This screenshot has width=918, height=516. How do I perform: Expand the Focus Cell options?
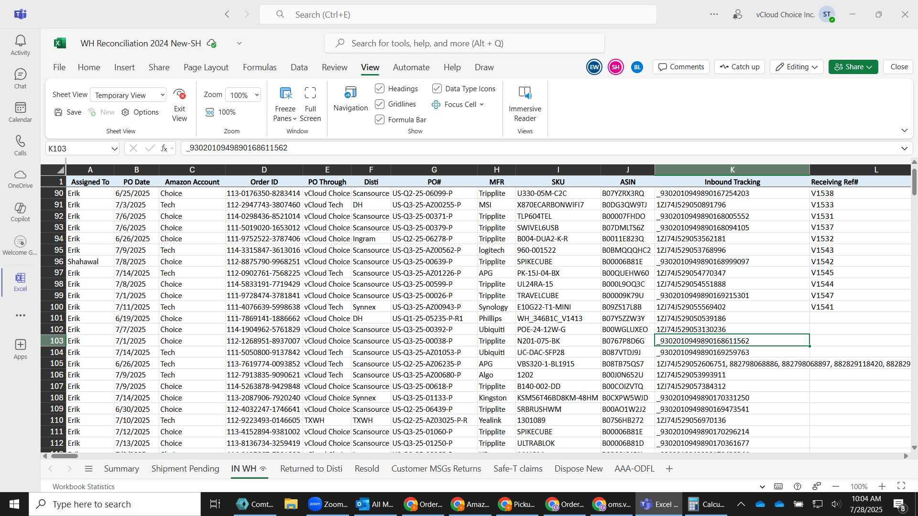pos(481,104)
